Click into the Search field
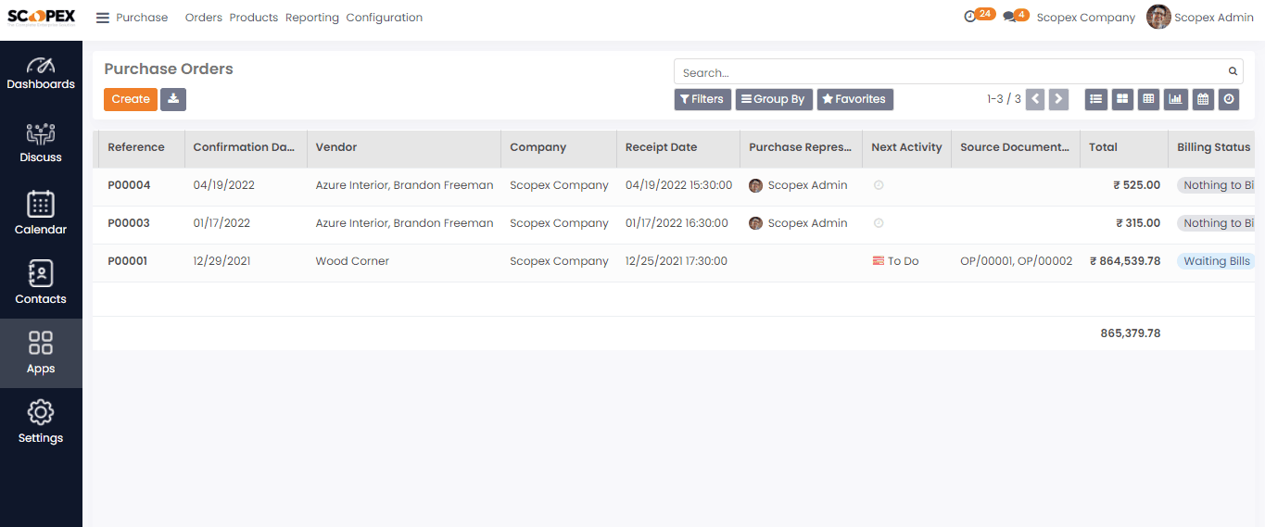This screenshot has width=1265, height=527. (950, 72)
